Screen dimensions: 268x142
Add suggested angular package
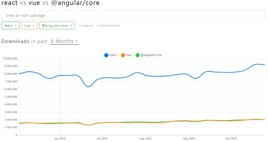pos(86,25)
